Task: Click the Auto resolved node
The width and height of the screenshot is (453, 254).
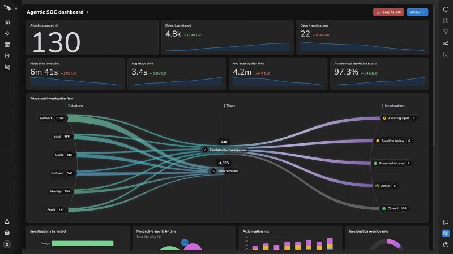Action: (x=224, y=171)
